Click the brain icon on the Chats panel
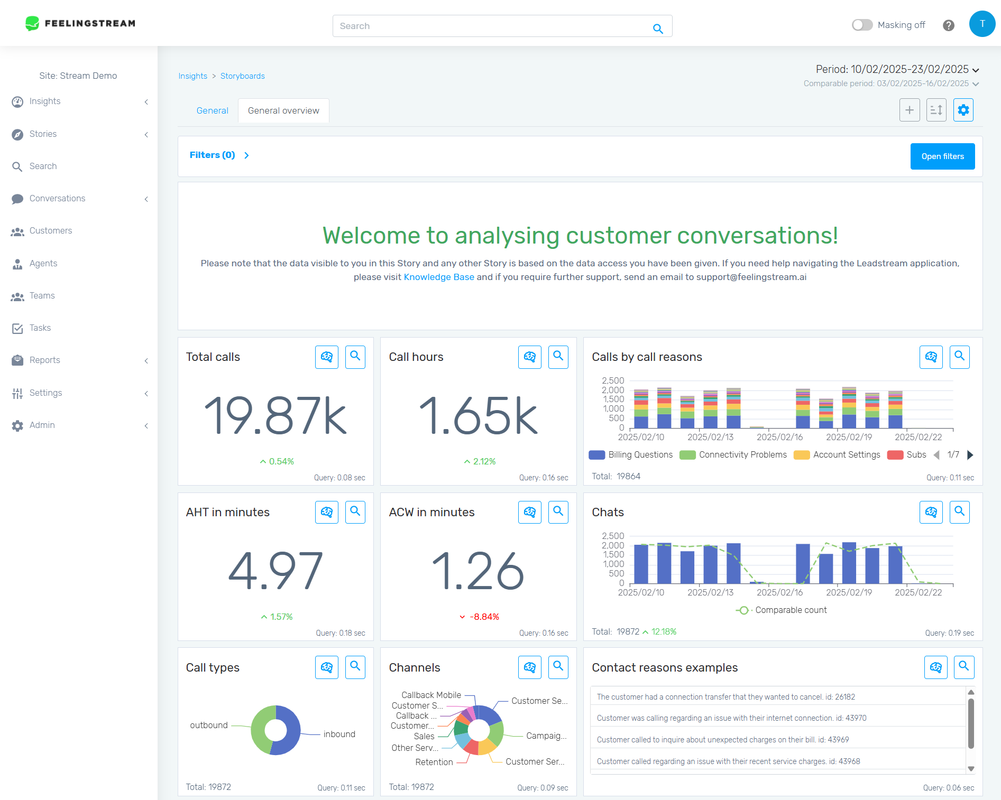The width and height of the screenshot is (1001, 800). pyautogui.click(x=931, y=512)
